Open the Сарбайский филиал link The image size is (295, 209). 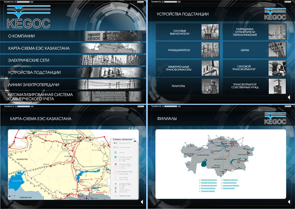[x=230, y=180]
